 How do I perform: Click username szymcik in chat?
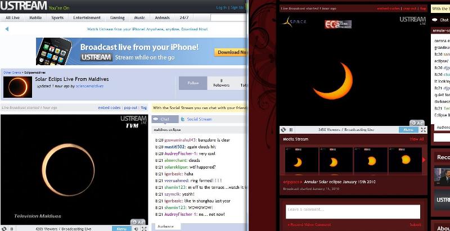(172, 194)
